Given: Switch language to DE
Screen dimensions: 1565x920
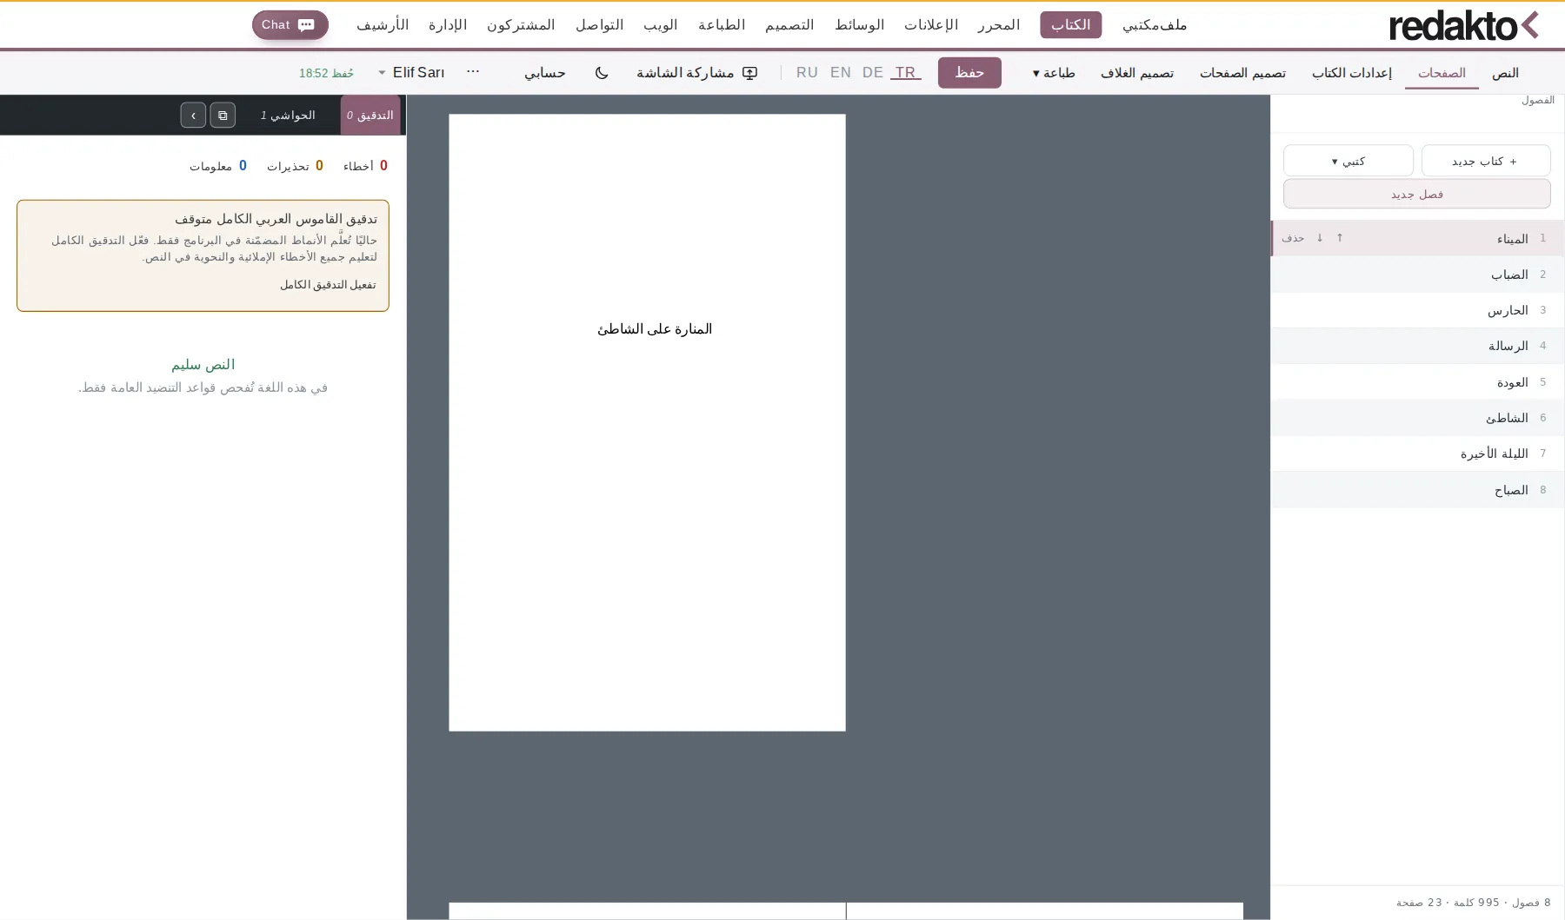Looking at the screenshot, I should coord(873,73).
